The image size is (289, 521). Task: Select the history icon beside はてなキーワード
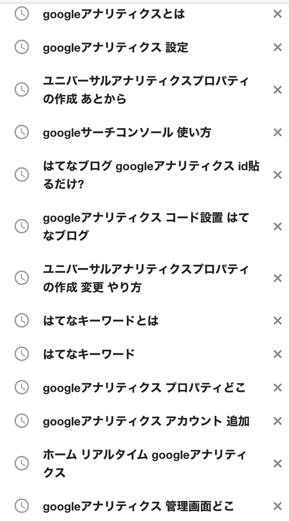point(21,354)
